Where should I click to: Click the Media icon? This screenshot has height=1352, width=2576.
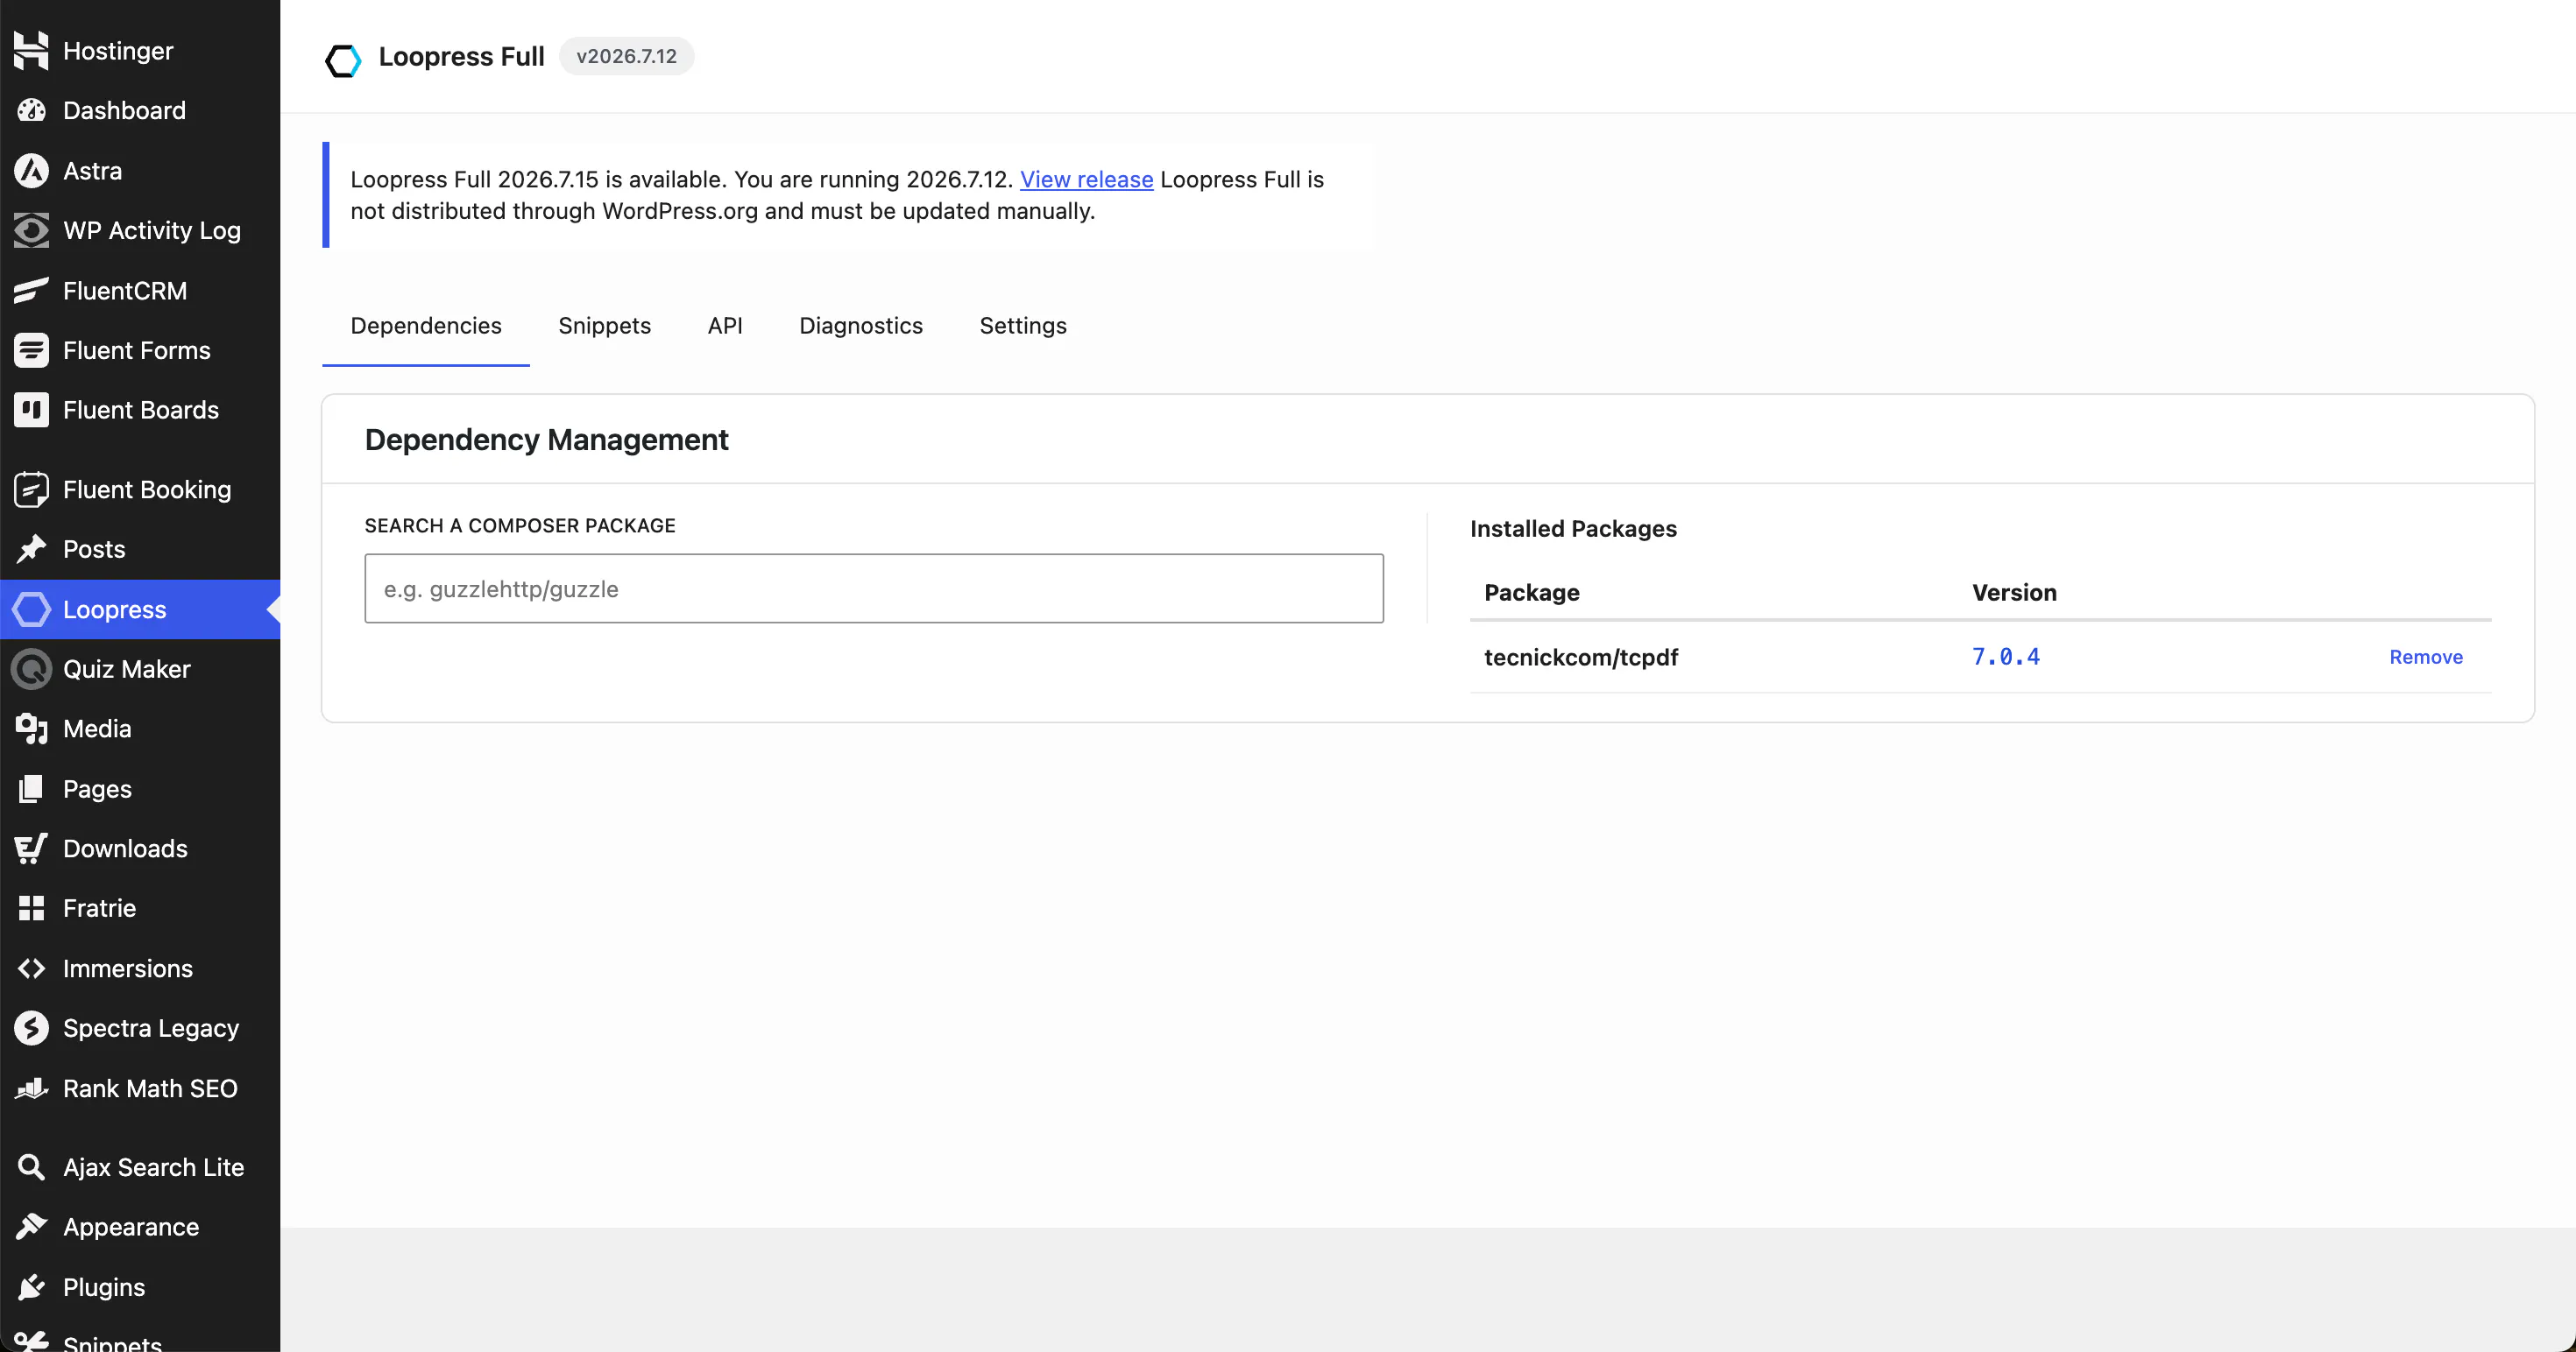coord(31,729)
